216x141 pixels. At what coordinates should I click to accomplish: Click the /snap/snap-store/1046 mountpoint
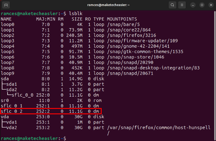(x=136, y=57)
